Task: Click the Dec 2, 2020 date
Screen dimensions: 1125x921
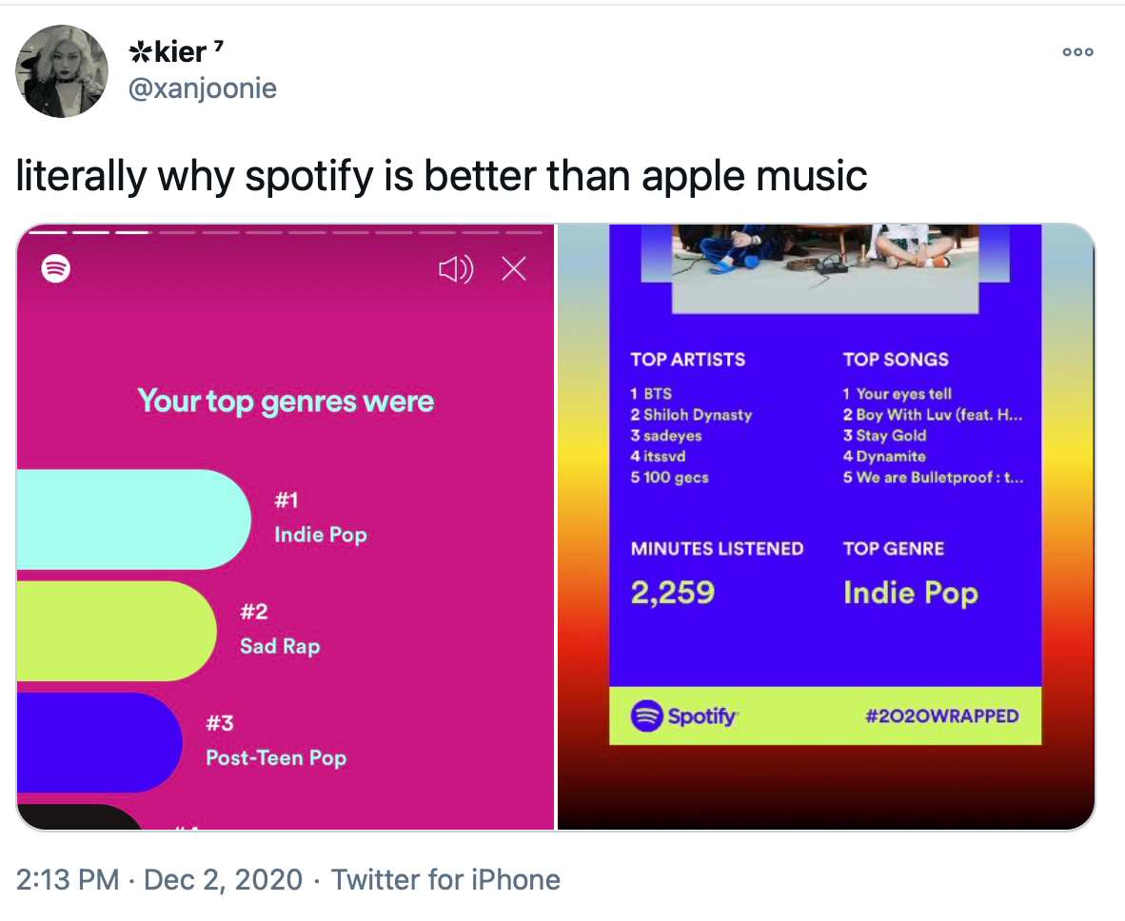Action: (x=223, y=879)
